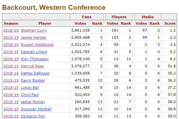179x119 pixels.
Task: Click the Player column header
Action: coord(45,23)
